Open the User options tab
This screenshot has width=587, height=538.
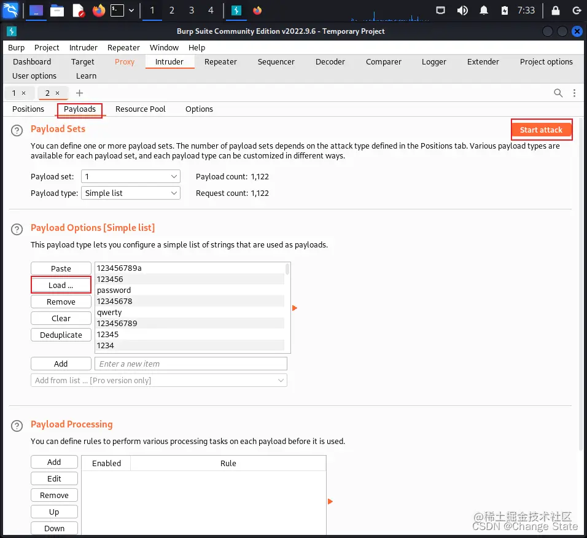34,76
